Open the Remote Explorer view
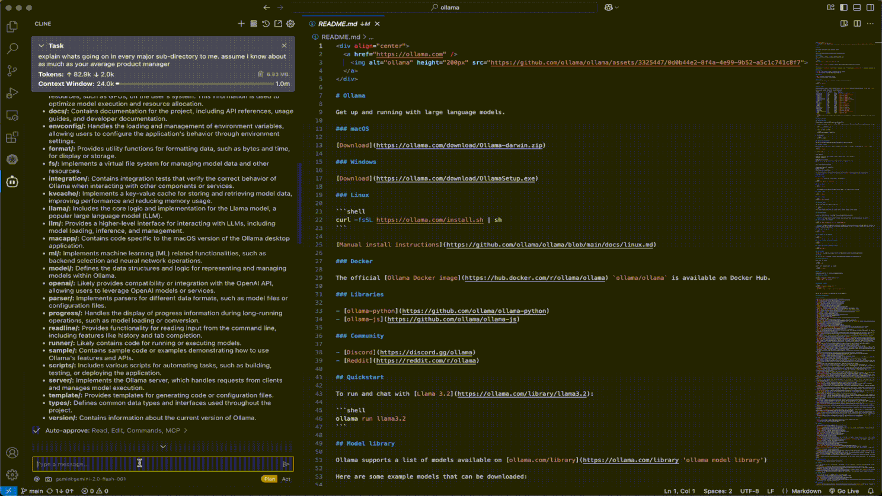The image size is (882, 496). pos(12,115)
